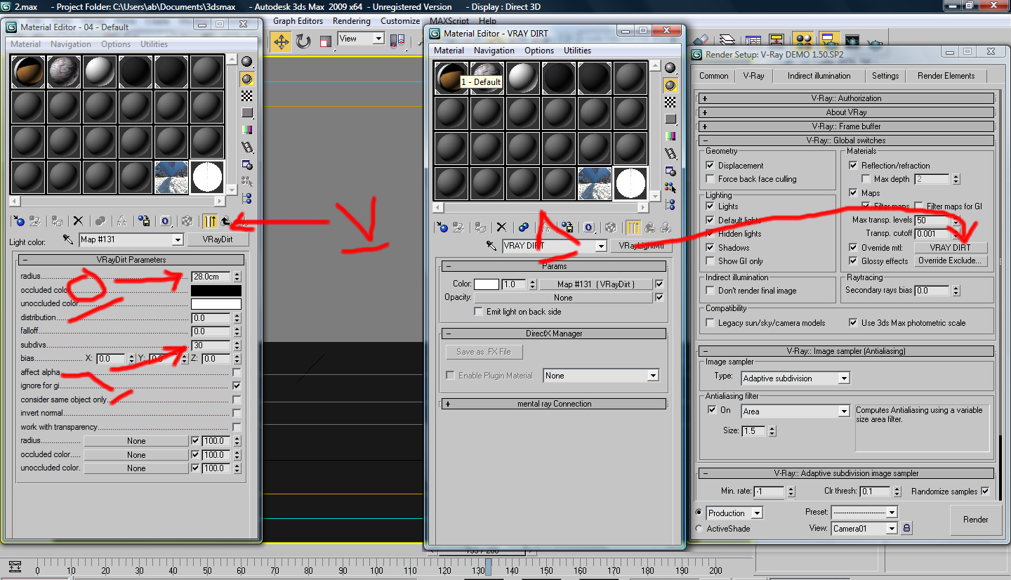Open VRAY DIRT material name dropdown
The height and width of the screenshot is (580, 1011).
[x=601, y=246]
